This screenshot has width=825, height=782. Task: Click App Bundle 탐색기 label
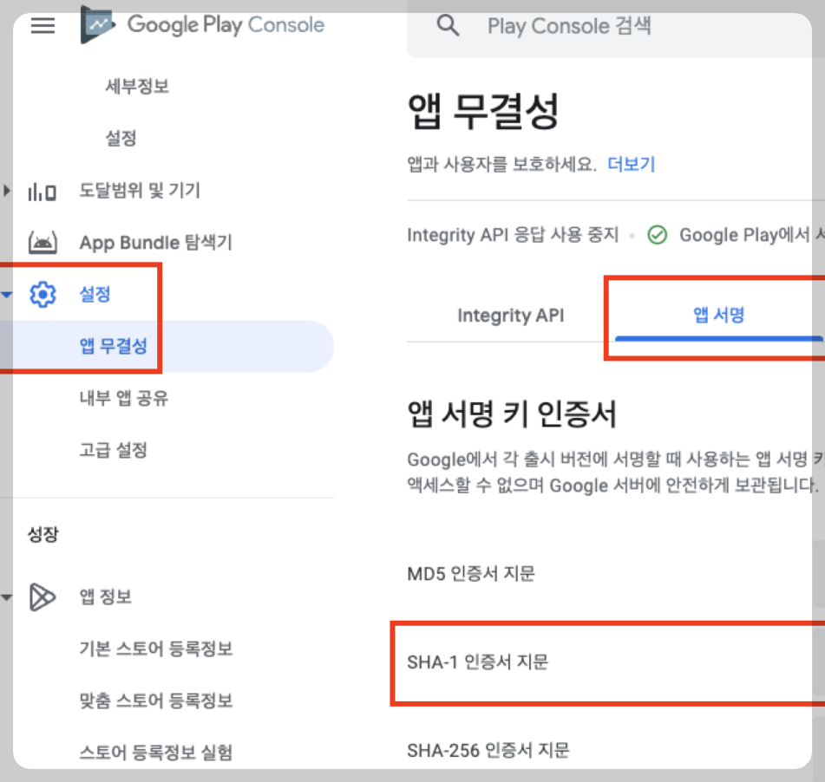coord(156,243)
